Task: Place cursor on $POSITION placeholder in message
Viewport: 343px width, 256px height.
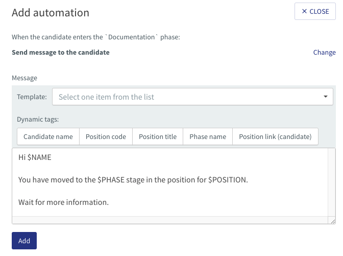Action: 228,180
